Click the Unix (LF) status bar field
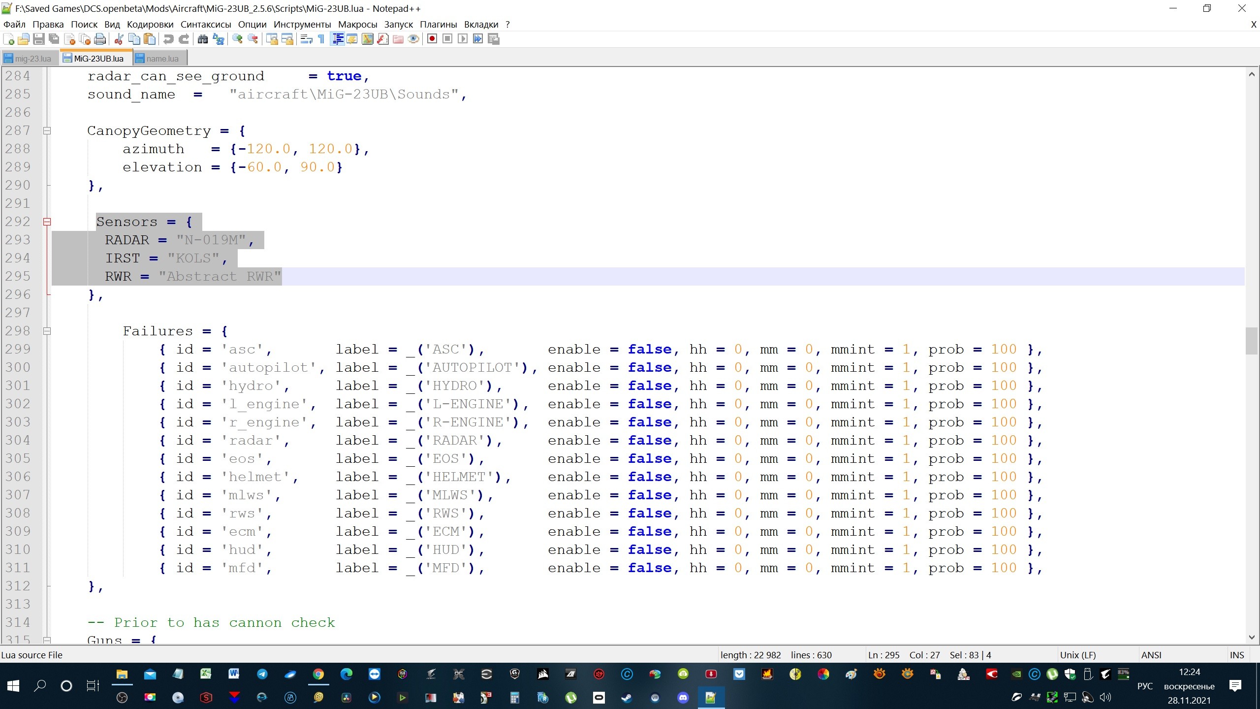Viewport: 1260px width, 709px height. 1078,655
